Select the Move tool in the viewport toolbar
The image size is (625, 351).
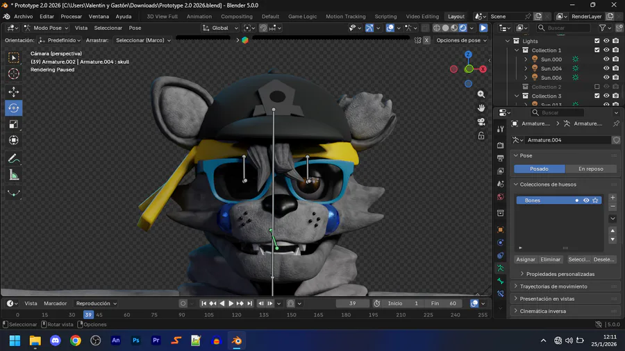14,92
